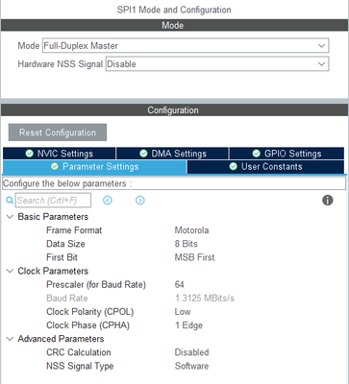The width and height of the screenshot is (349, 384).
Task: Select CRC Calculation value Disabled
Action: point(191,352)
